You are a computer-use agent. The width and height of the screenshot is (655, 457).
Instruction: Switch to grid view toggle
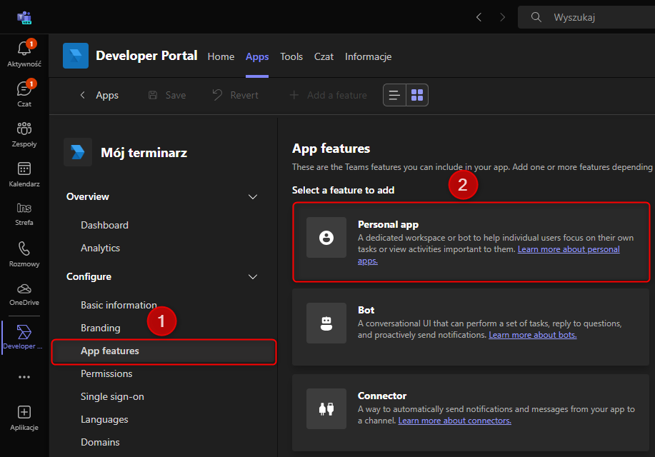417,95
